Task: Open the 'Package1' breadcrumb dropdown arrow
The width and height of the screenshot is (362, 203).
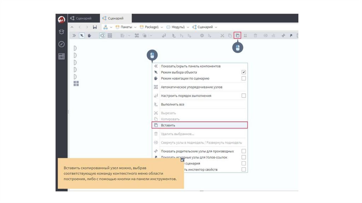Action: 162,27
